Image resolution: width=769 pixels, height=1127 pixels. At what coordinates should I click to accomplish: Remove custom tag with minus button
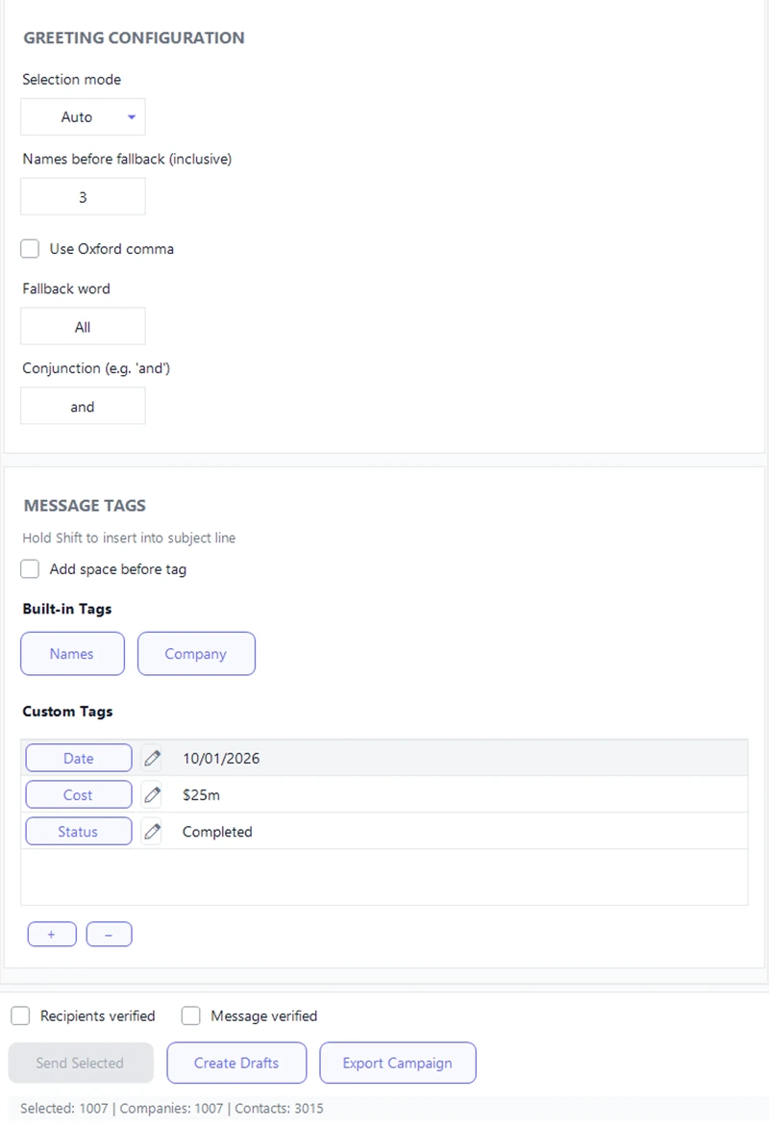pyautogui.click(x=109, y=935)
